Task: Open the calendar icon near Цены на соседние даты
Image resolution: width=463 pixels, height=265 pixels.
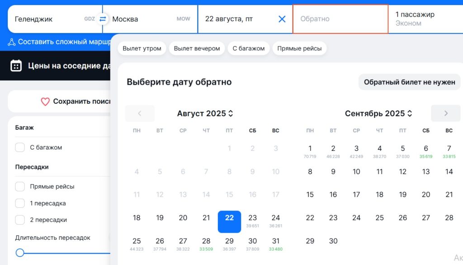Action: pos(16,65)
